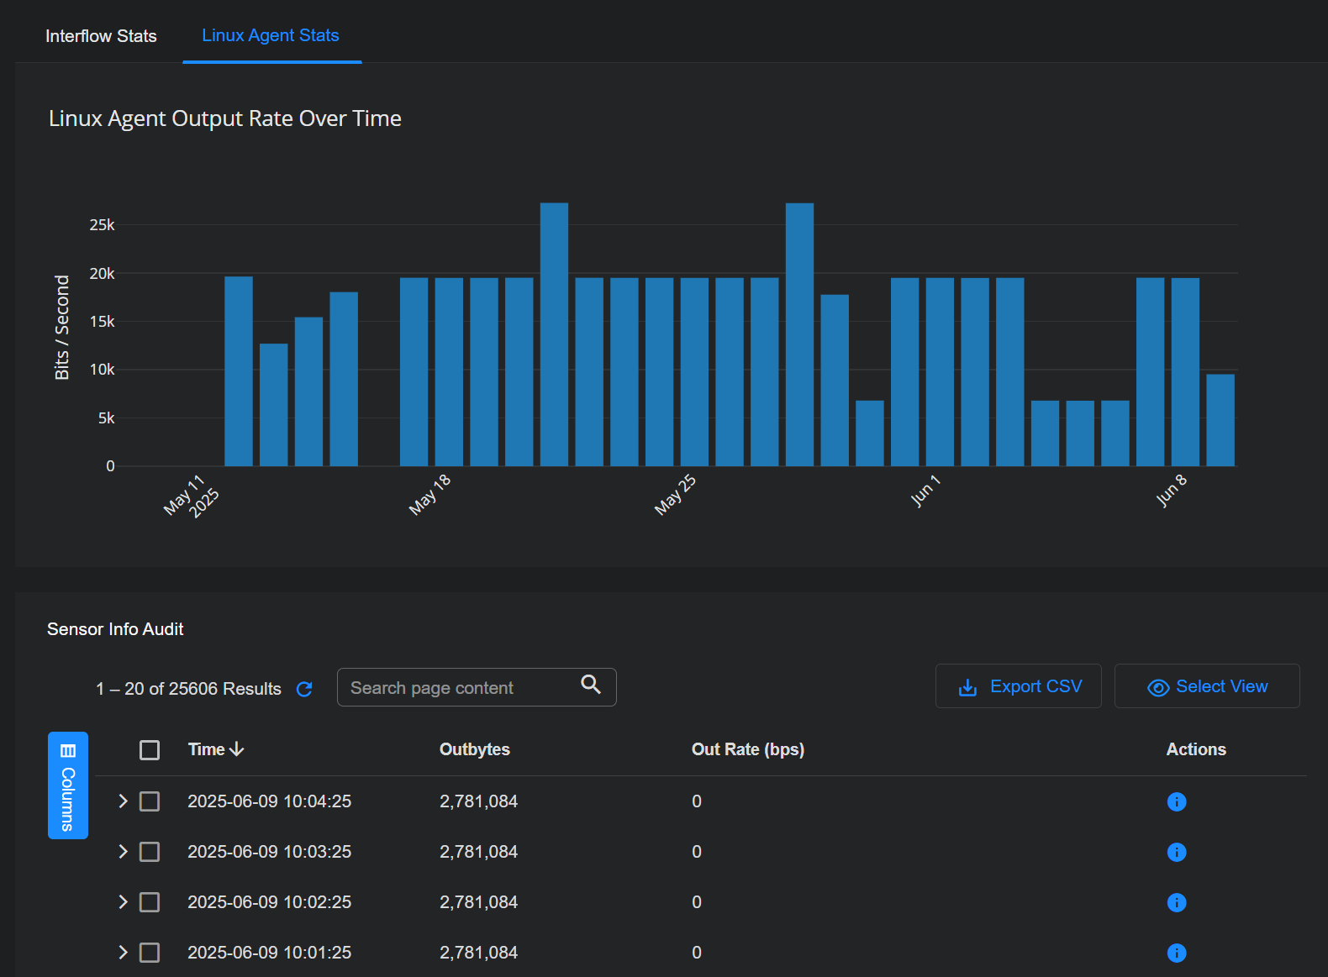Select the Linux Agent Stats tab
Image resolution: width=1328 pixels, height=977 pixels.
271,35
